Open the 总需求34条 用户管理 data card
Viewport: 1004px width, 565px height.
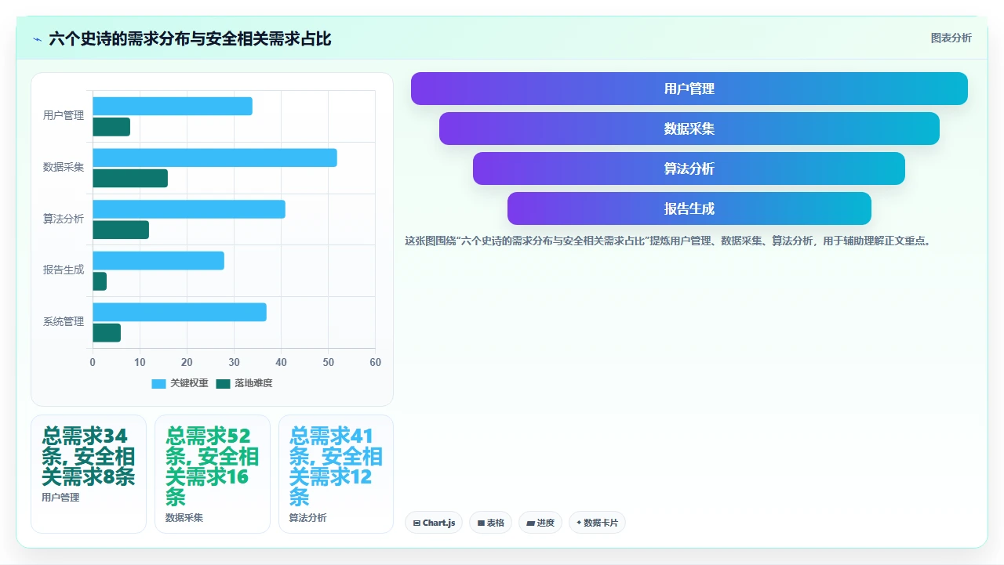click(x=89, y=474)
